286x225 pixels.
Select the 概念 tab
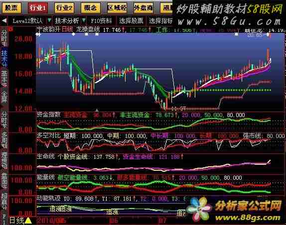coord(90,8)
